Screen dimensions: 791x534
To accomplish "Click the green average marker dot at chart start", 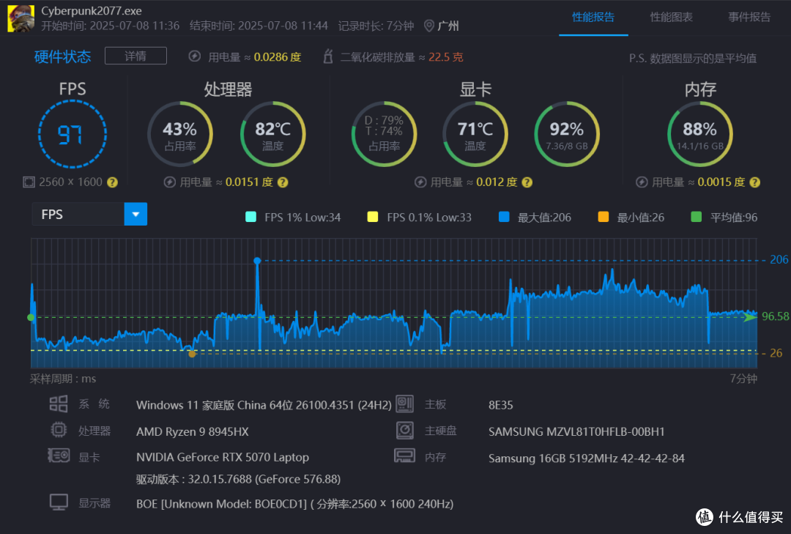I will tap(31, 317).
